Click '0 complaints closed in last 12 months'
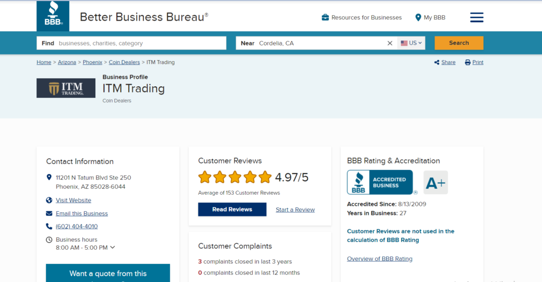 [249, 272]
